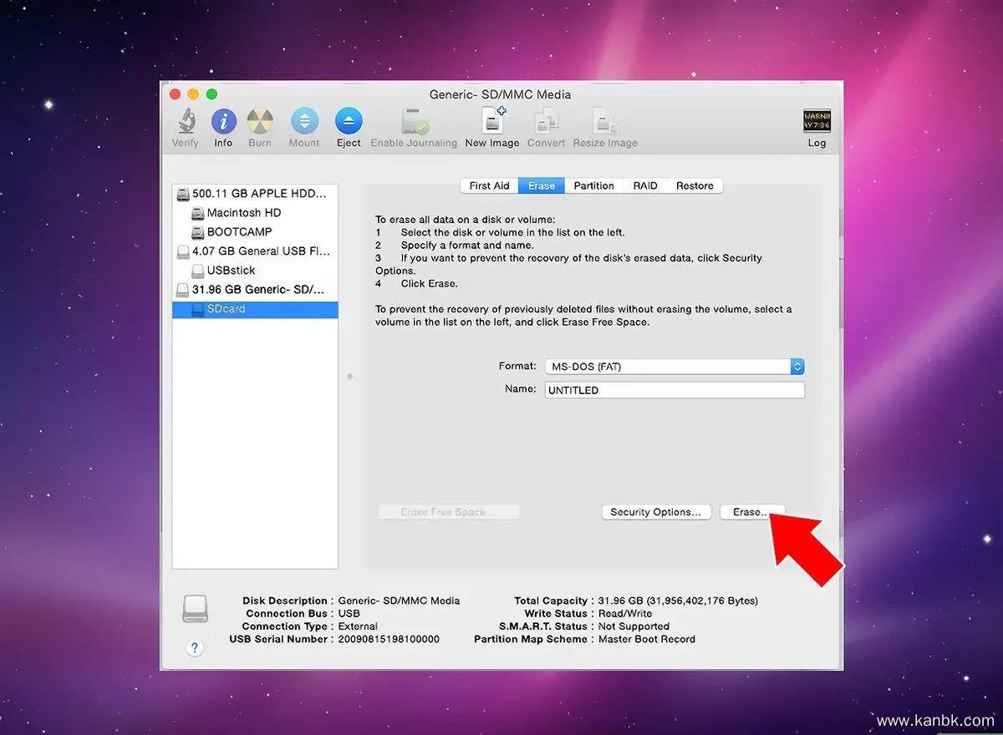Viewport: 1003px width, 735px height.
Task: Switch to the First Aid tab
Action: coord(489,186)
